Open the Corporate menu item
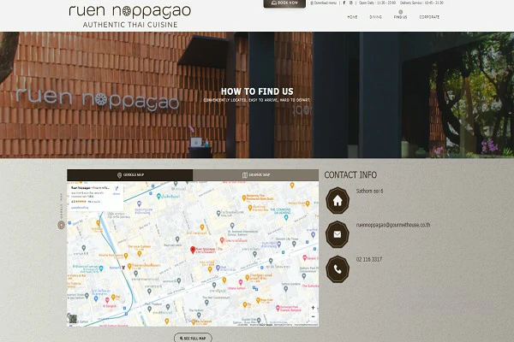The image size is (514, 342). 429,17
